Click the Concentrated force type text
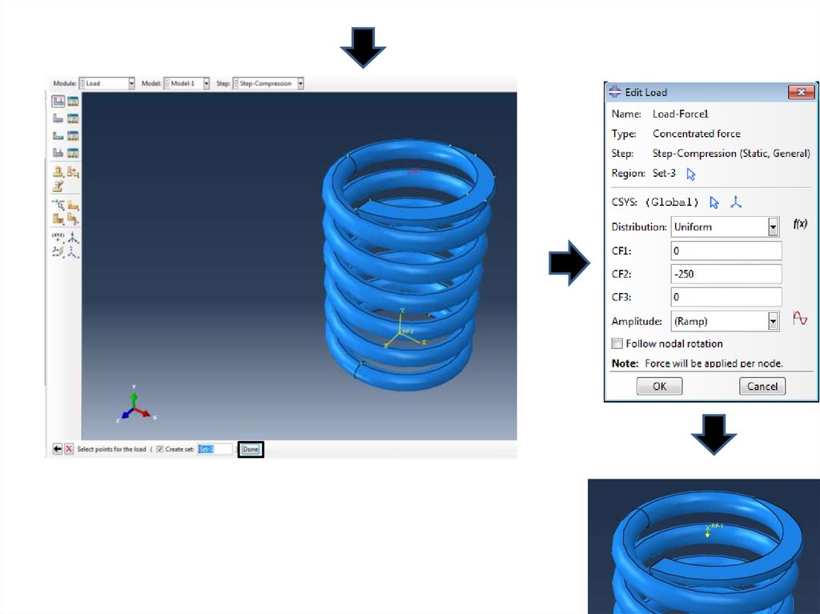Viewport: 820px width, 614px height. [x=697, y=134]
